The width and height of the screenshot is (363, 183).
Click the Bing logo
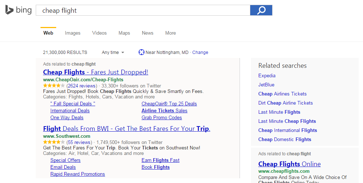point(18,10)
